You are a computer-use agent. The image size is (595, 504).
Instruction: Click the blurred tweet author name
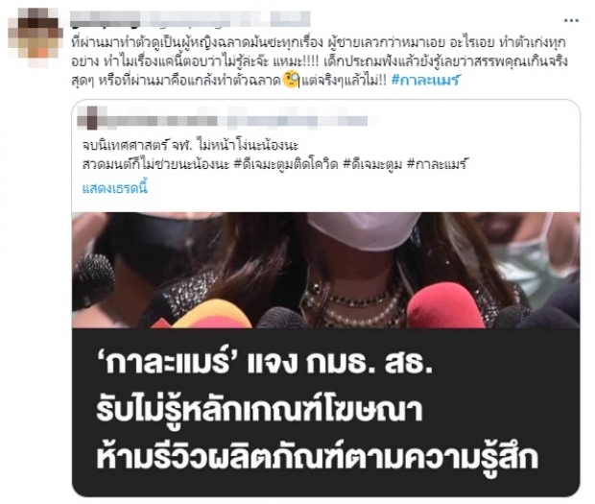coord(190,19)
